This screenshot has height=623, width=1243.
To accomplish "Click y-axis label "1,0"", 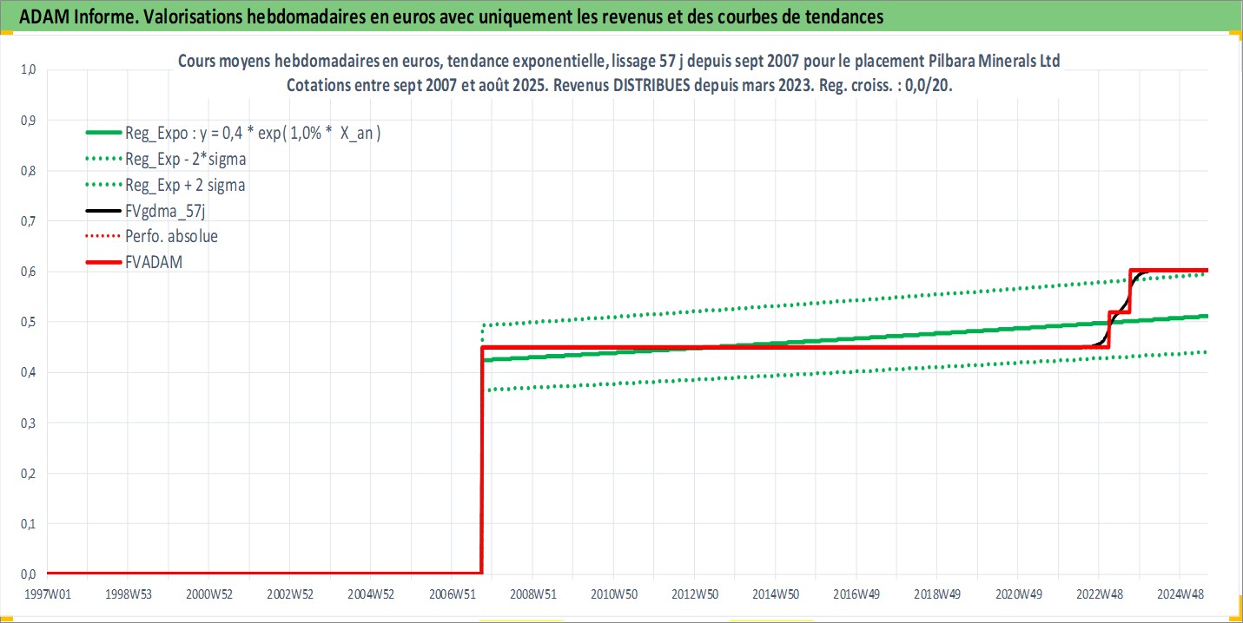I will coord(29,69).
